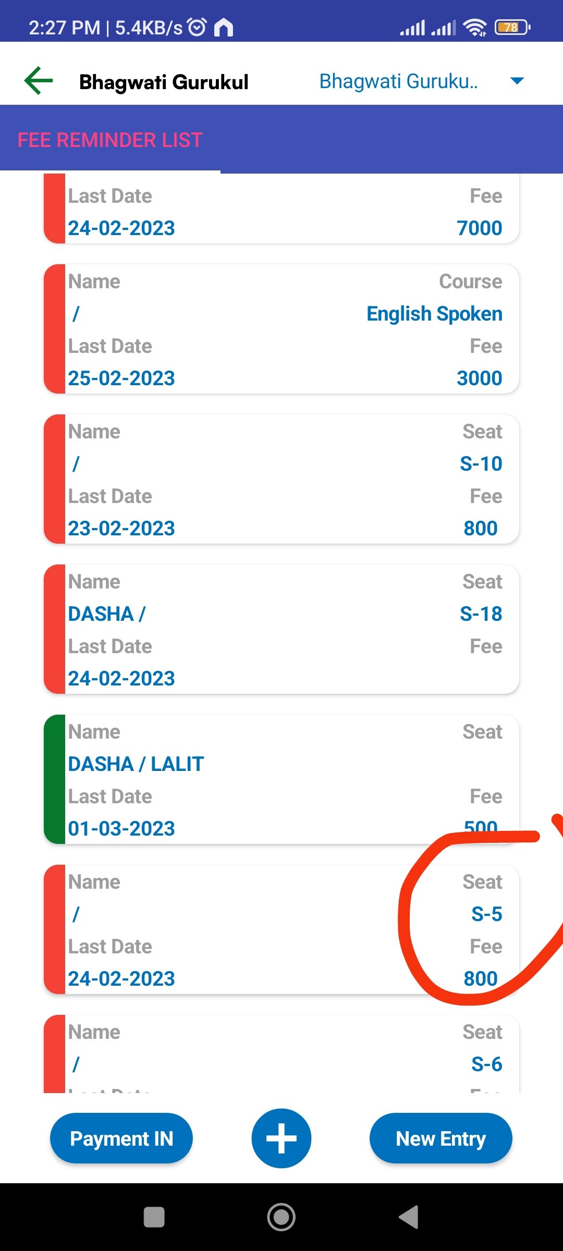563x1251 pixels.
Task: Tap the battery indicator in status bar
Action: click(x=512, y=27)
